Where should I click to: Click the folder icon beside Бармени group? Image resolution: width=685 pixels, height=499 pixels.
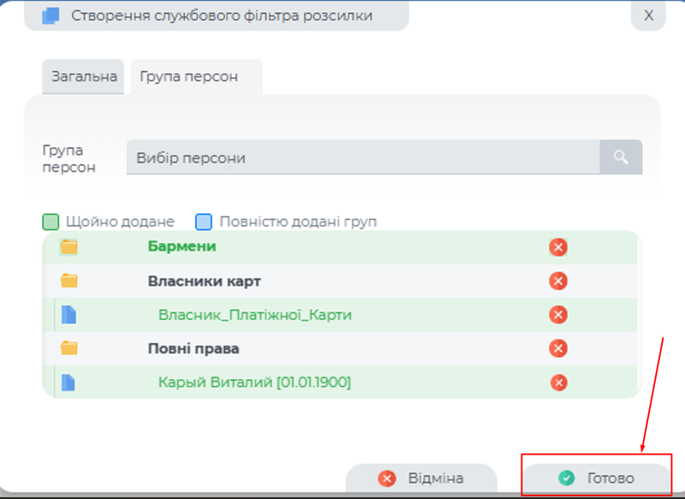point(70,247)
